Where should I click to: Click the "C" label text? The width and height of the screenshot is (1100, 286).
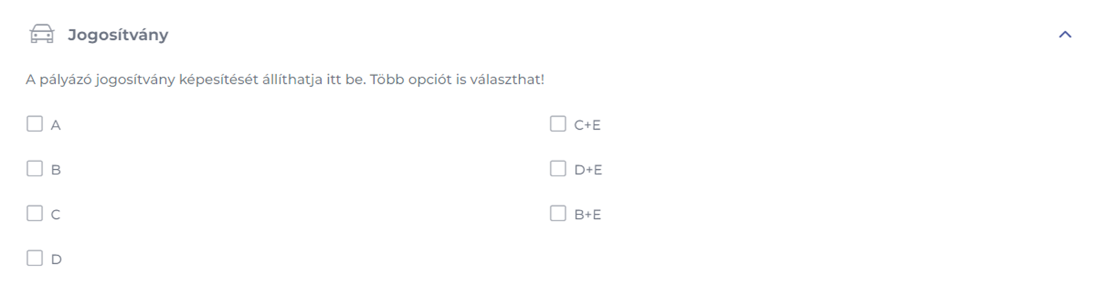point(56,215)
